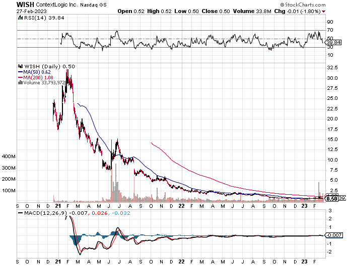This screenshot has height=266, width=348.
Task: Click the -2 label on the MACD axis
Action: 329,252
